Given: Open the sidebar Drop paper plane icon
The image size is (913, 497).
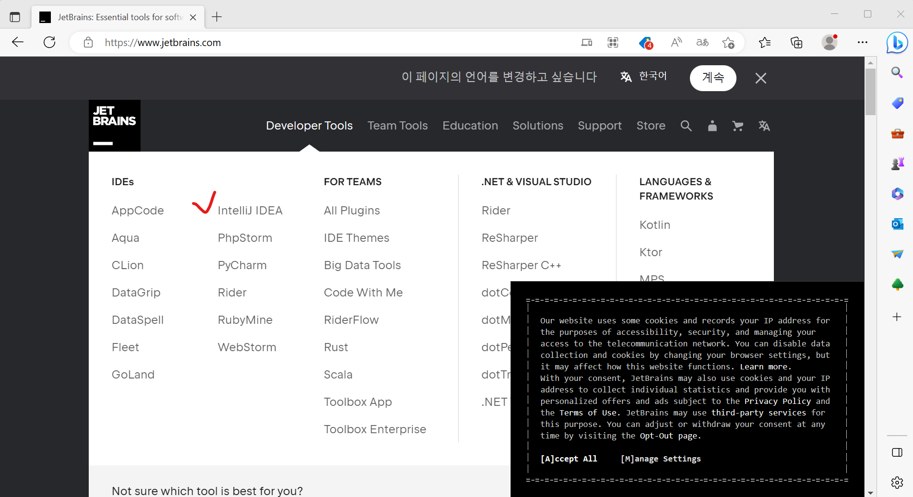Looking at the screenshot, I should 897,254.
